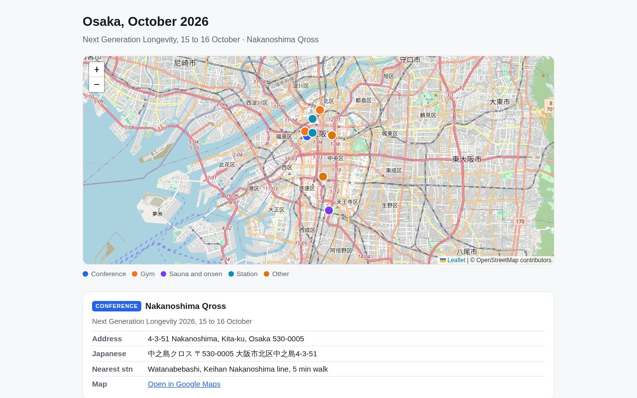The height and width of the screenshot is (398, 637).
Task: Click the orange gym marker overlapping the blue conference marker
Action: pyautogui.click(x=304, y=131)
